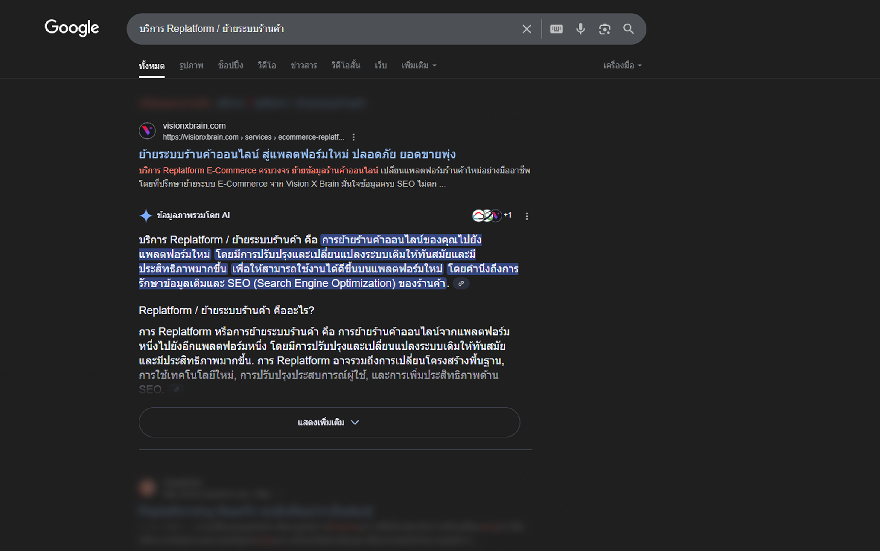Switch to the รูปภาพ tab
The image size is (880, 551).
(191, 66)
